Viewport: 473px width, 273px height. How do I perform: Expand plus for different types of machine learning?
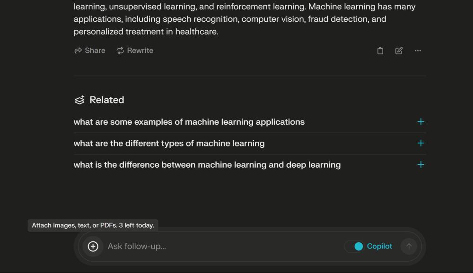(x=421, y=143)
